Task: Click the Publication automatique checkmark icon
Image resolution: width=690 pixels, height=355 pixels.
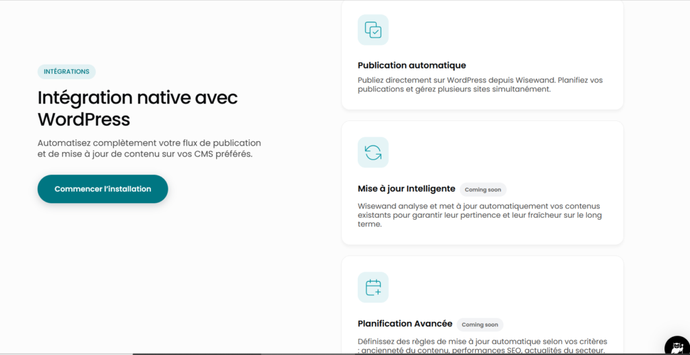Action: [373, 30]
